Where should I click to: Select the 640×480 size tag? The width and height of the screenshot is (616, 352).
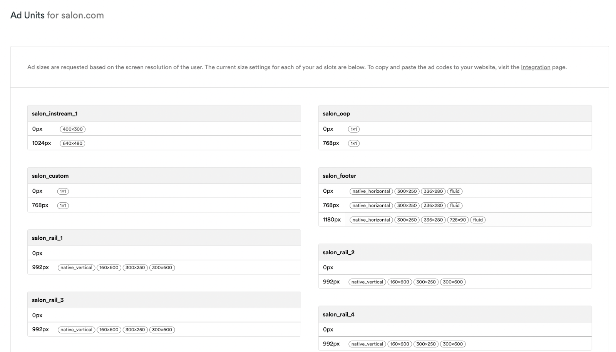72,143
